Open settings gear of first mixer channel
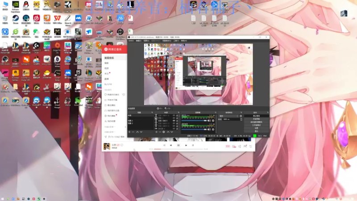 point(213,121)
